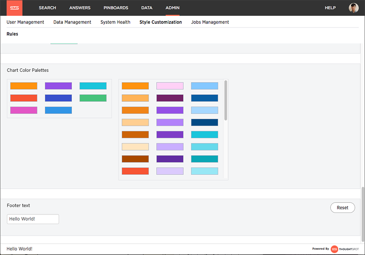The width and height of the screenshot is (365, 255).
Task: Select the Rules sub-tab
Action: point(12,34)
